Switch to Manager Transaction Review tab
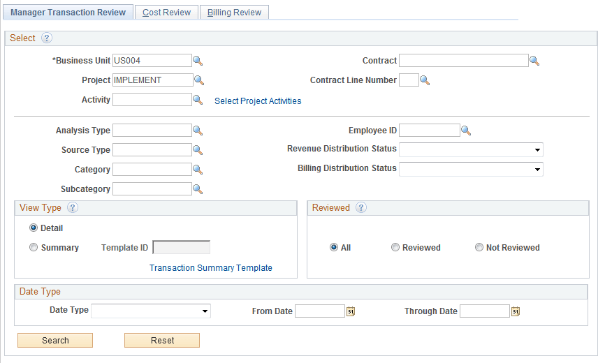Viewport: 605px width, 363px height. click(x=68, y=13)
